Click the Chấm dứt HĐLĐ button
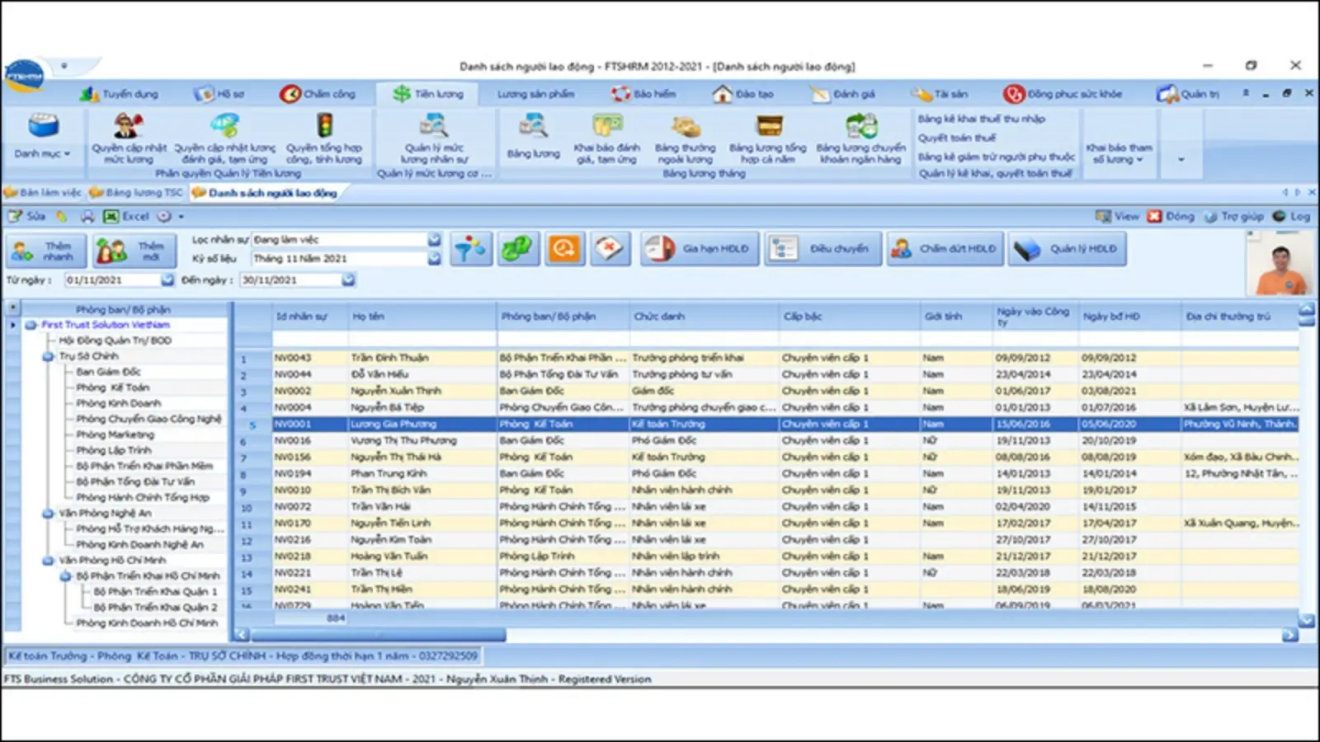1320x742 pixels. click(x=945, y=249)
